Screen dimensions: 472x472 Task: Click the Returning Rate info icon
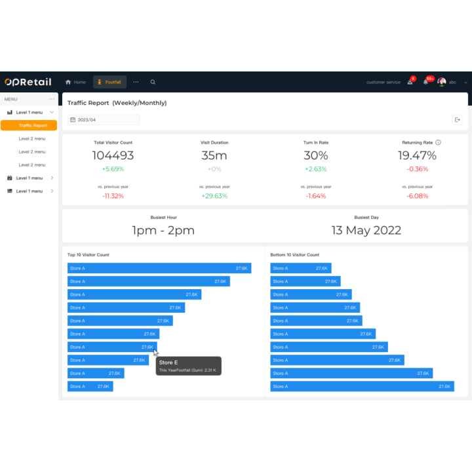(x=438, y=142)
